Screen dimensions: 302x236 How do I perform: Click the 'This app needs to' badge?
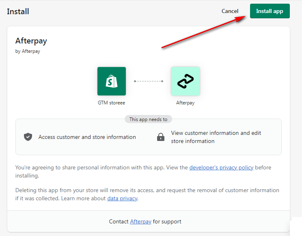point(148,119)
